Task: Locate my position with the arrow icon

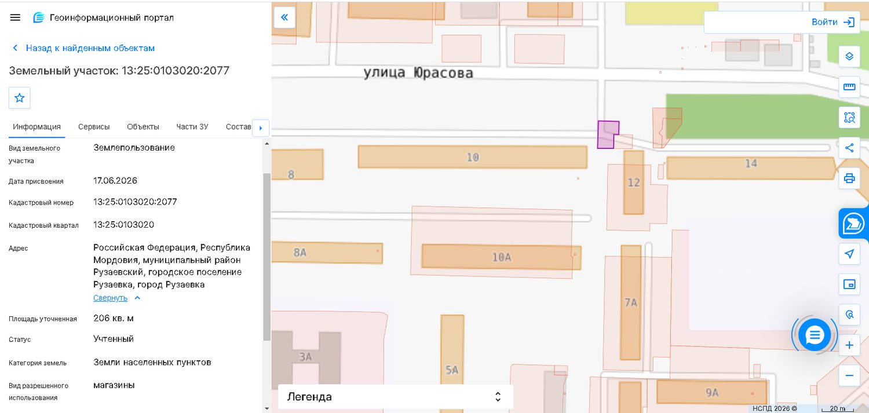Action: tap(849, 254)
